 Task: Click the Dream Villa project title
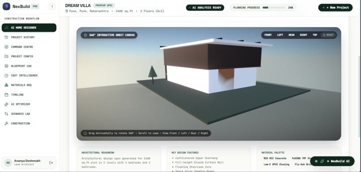point(78,5)
